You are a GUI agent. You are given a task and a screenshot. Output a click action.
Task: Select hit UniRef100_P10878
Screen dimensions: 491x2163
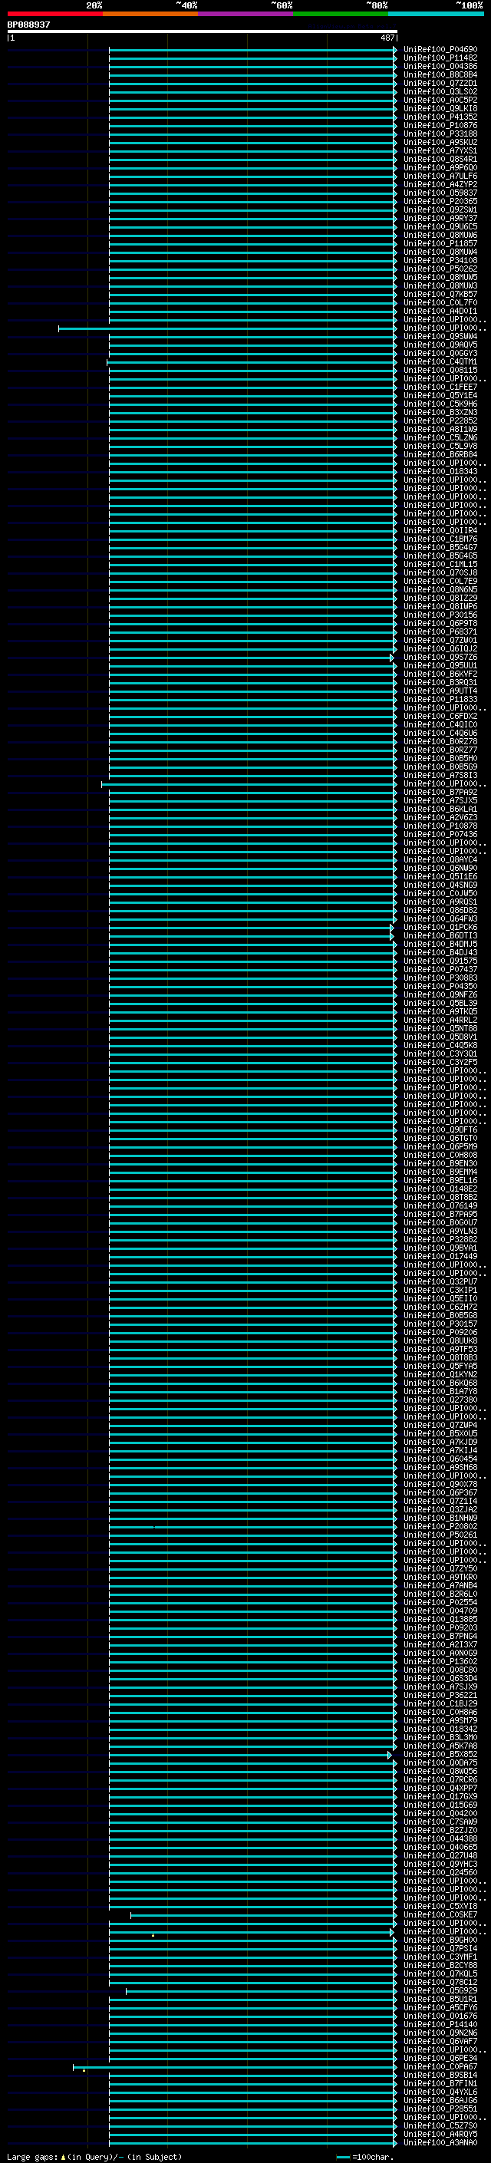tap(440, 826)
